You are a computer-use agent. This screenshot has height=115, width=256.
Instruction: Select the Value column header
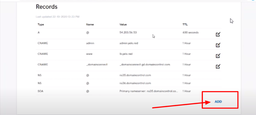point(123,25)
